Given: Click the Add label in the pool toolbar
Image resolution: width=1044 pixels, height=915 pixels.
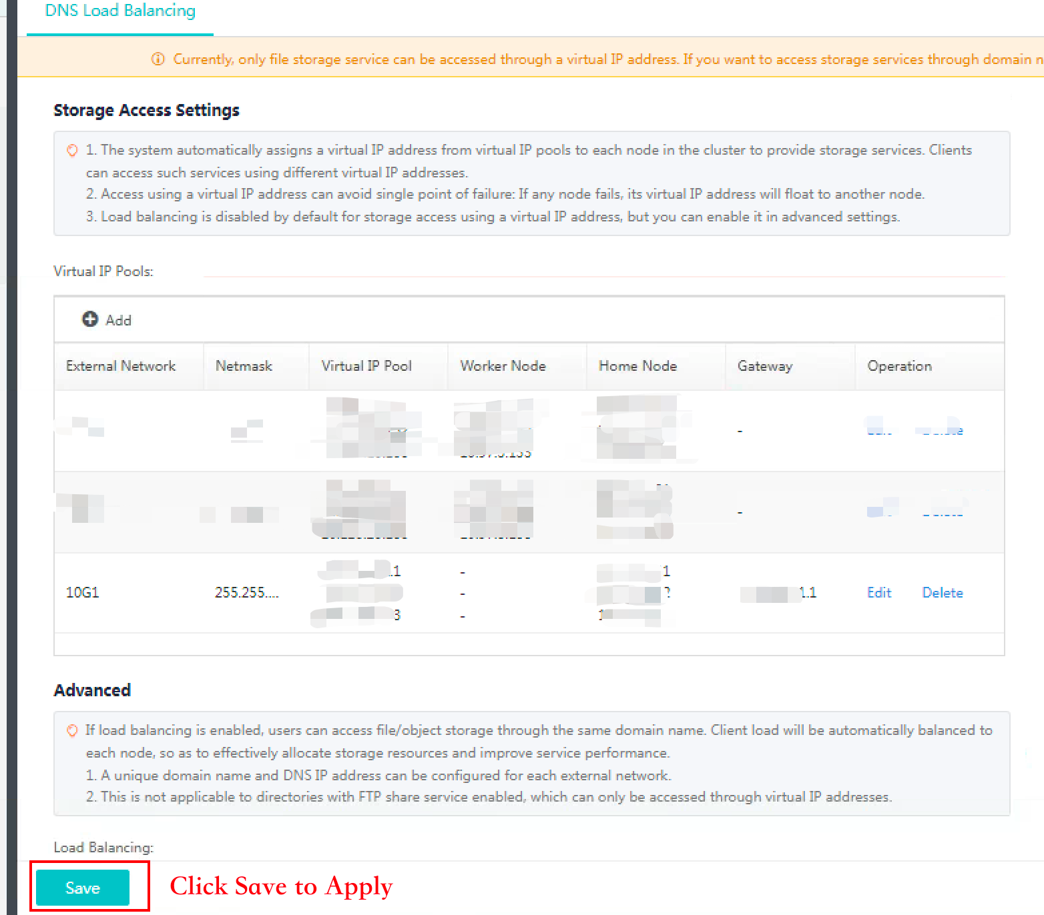Looking at the screenshot, I should [118, 320].
